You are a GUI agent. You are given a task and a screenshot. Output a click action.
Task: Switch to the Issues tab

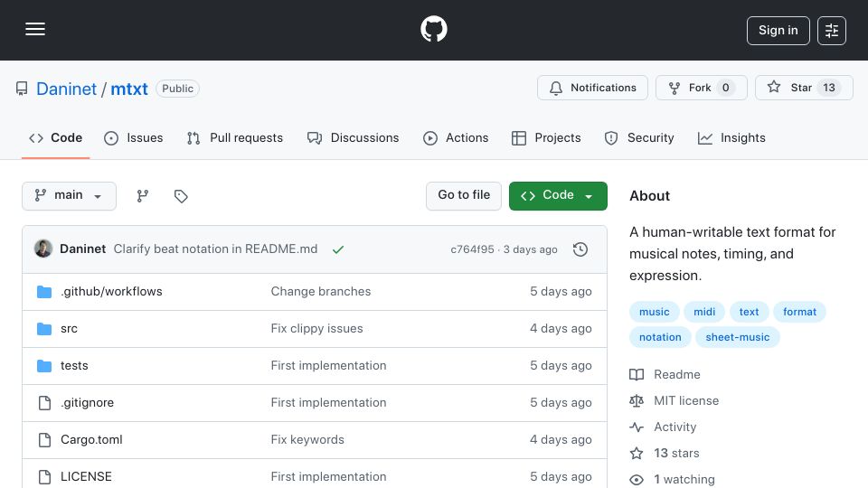coord(134,137)
